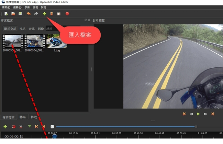Click the video preview image
Image resolution: width=223 pixels, height=144 pixels.
pyautogui.click(x=173, y=66)
